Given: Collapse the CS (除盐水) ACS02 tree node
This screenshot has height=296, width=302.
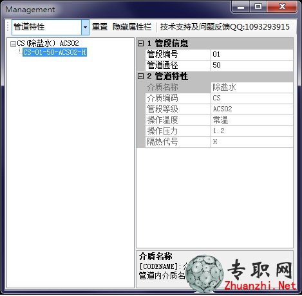Looking at the screenshot, I should [13, 44].
